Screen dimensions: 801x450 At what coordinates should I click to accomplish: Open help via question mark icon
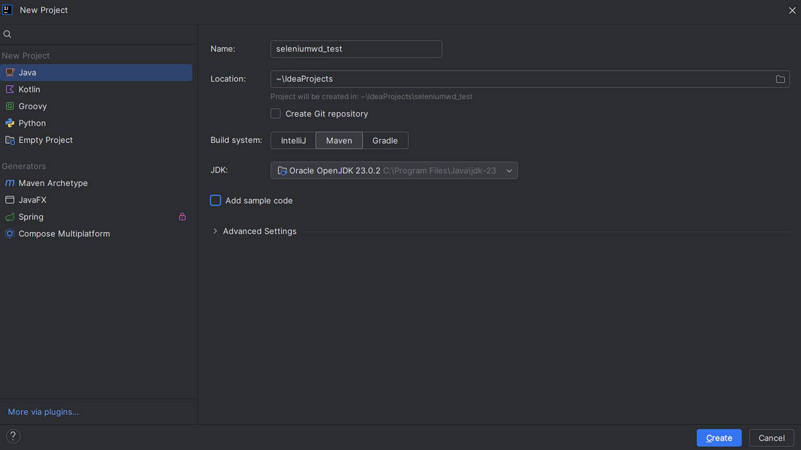pos(13,436)
